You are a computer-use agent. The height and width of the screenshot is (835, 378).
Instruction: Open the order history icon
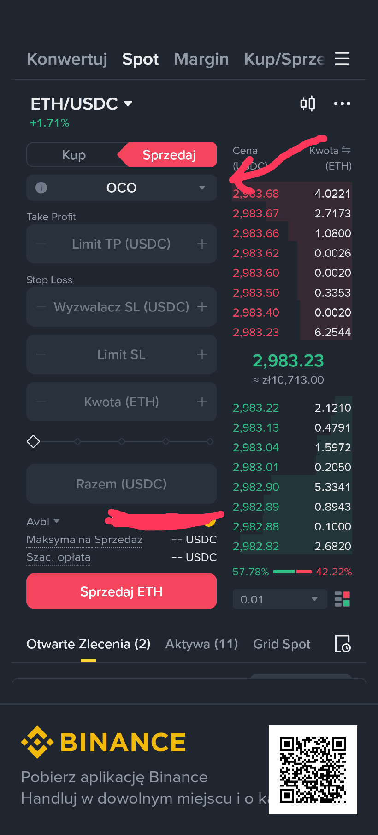pyautogui.click(x=343, y=644)
